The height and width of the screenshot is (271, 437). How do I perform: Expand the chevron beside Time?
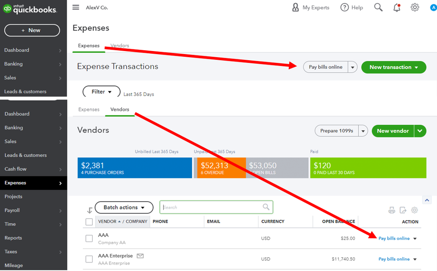[x=60, y=224]
